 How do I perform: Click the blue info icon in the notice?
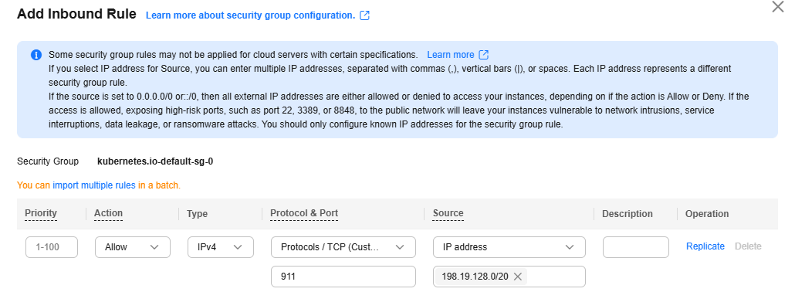point(36,55)
